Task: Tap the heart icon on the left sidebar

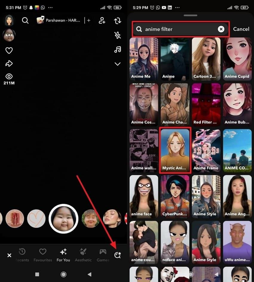Action: pos(9,50)
